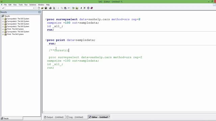Click the Clear All X icon
216x121 pixels.
click(x=85, y=8)
